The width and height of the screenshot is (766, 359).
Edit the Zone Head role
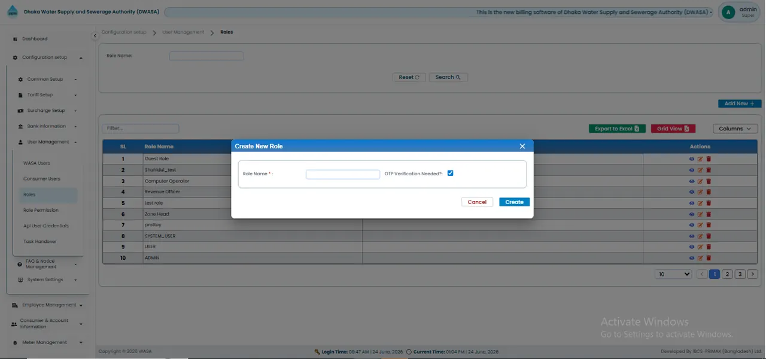(700, 214)
